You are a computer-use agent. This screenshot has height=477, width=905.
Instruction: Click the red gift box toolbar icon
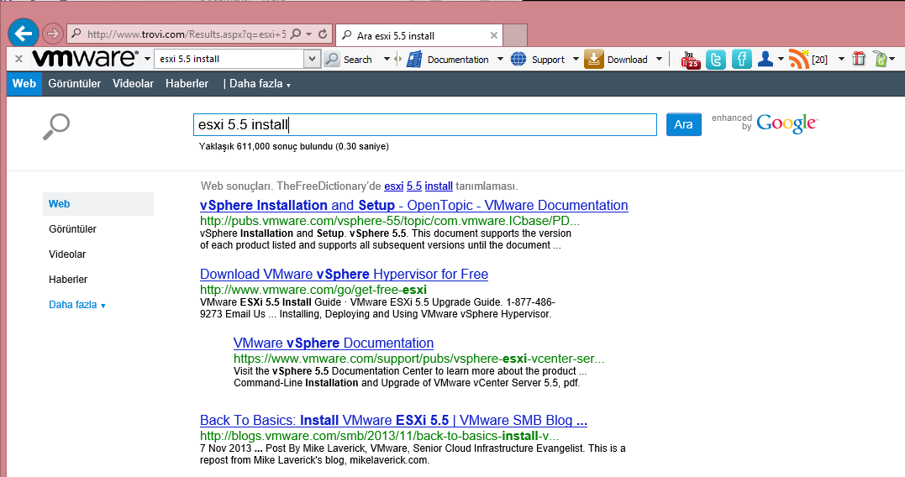pyautogui.click(x=859, y=59)
